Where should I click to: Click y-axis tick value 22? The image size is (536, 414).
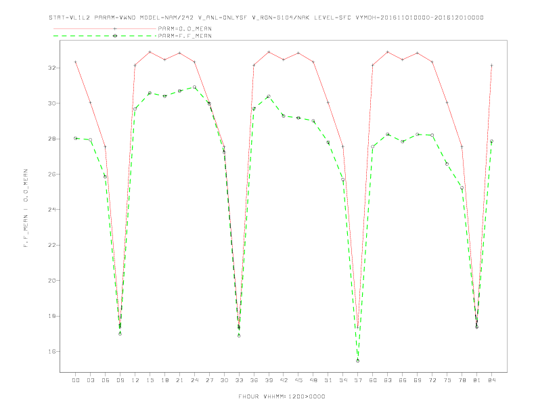click(x=52, y=245)
